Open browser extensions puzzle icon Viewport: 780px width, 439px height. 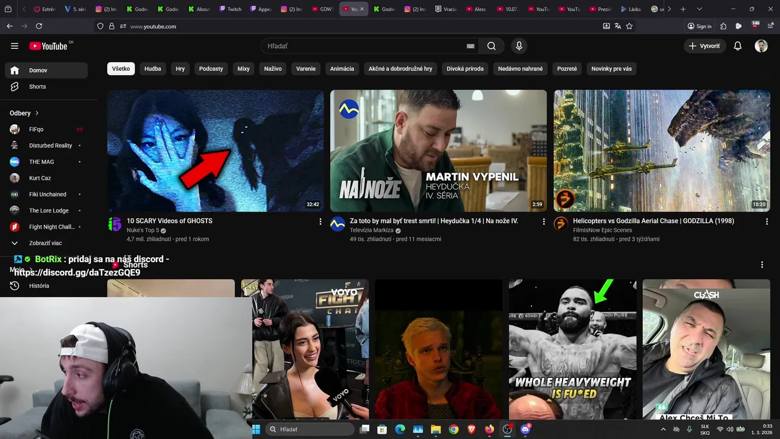tap(723, 26)
